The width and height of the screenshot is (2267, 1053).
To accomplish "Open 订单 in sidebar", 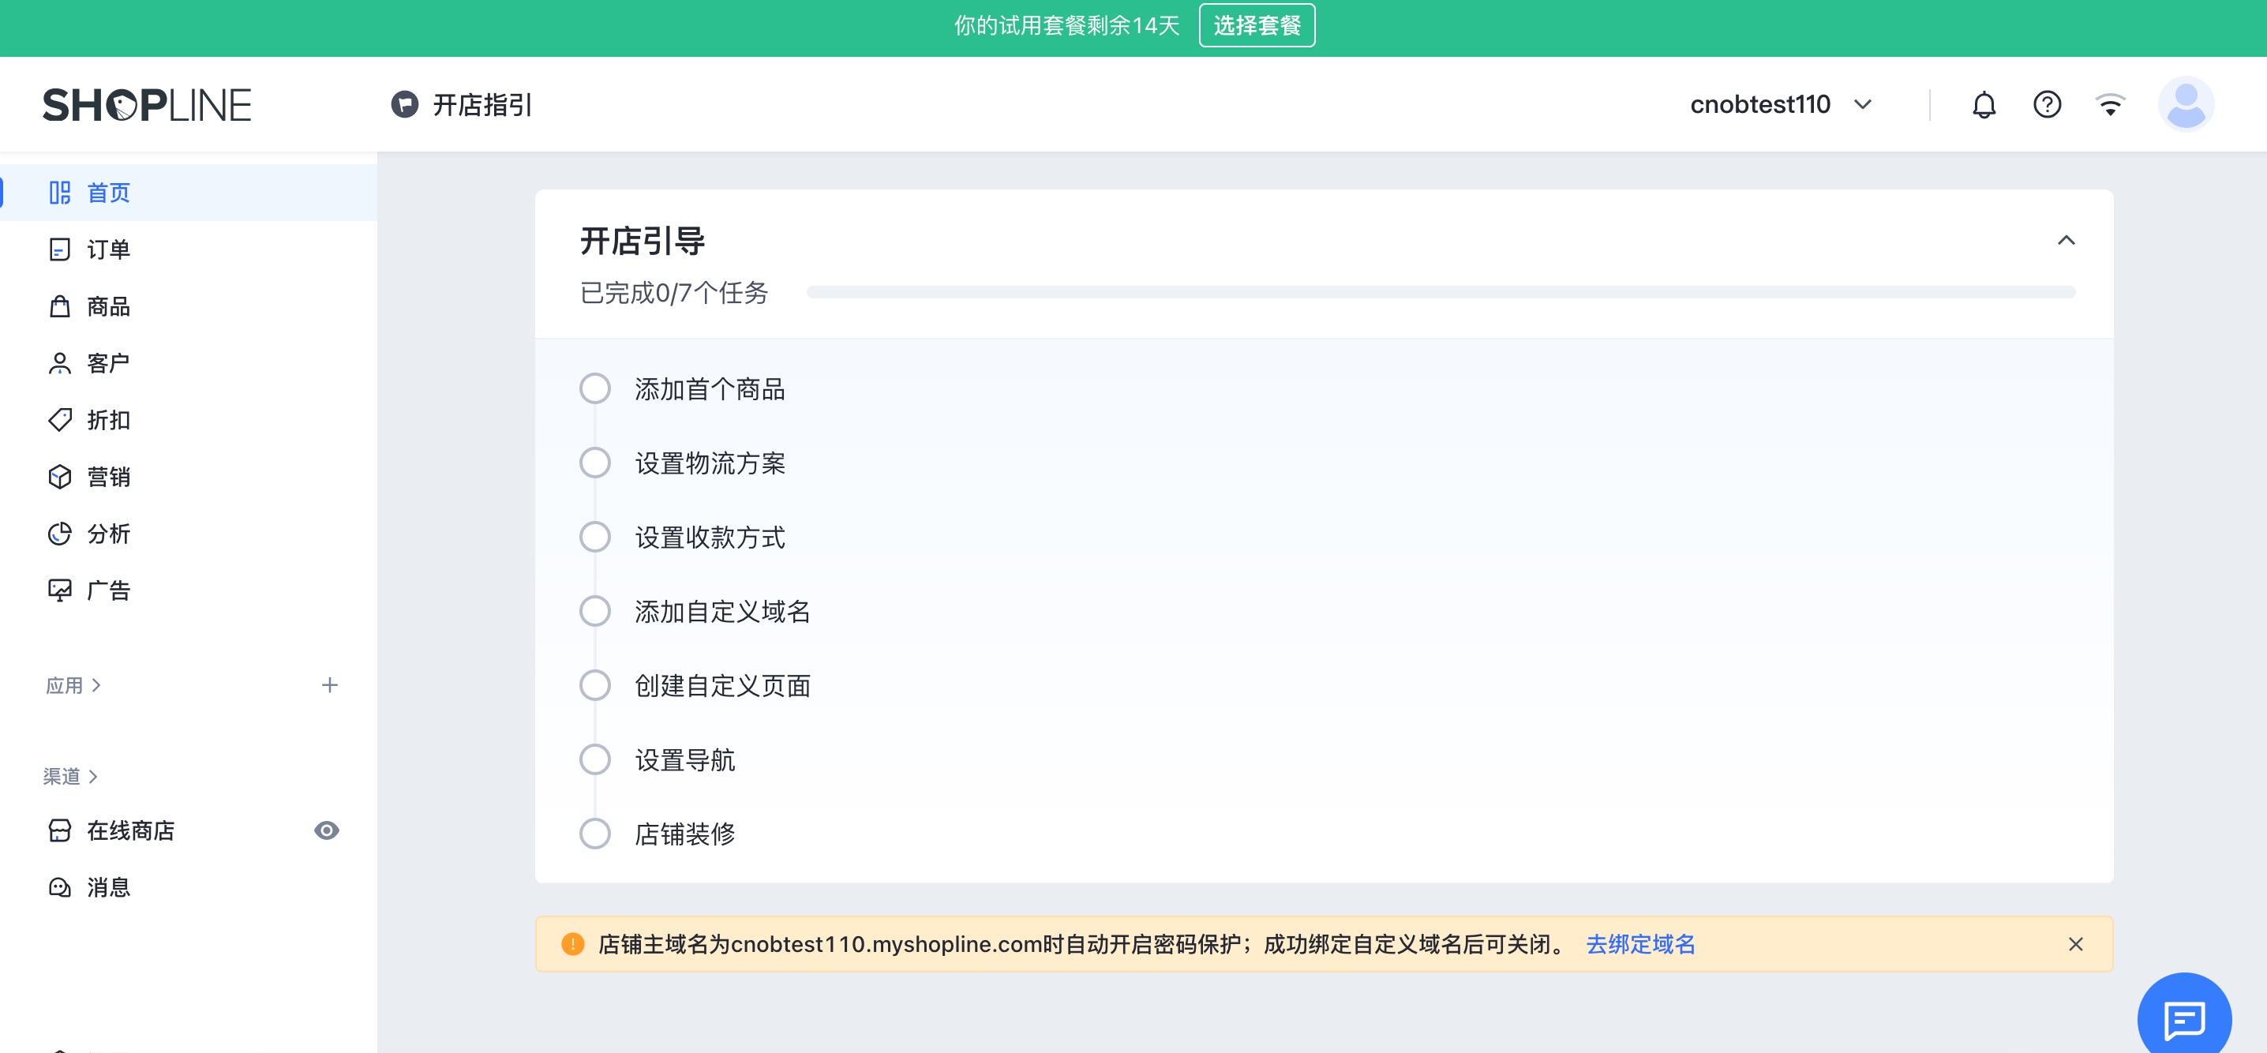I will tap(189, 250).
